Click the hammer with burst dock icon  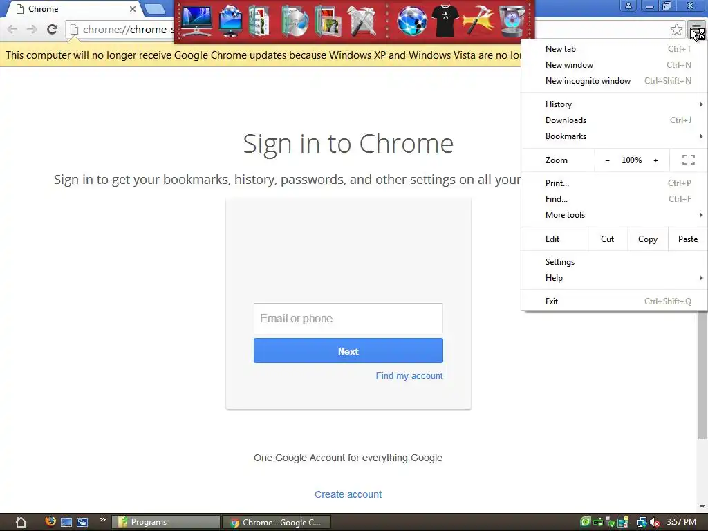tap(478, 21)
